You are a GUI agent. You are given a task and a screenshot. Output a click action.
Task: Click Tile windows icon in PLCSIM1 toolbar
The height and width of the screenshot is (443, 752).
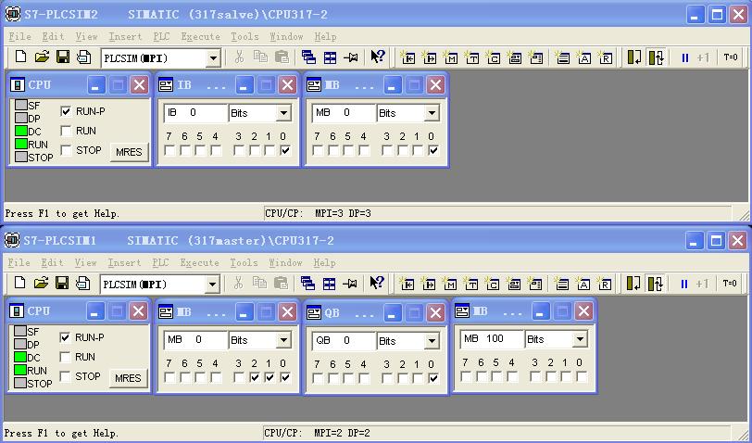click(x=329, y=284)
